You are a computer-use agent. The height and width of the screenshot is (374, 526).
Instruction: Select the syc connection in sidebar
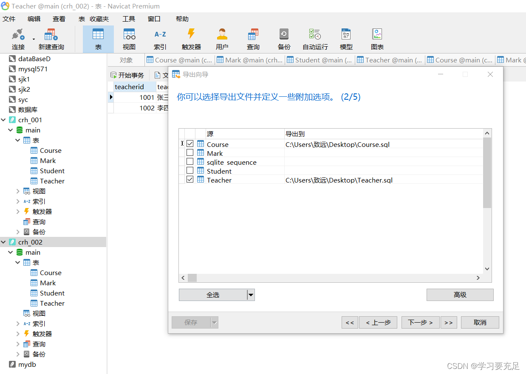(23, 99)
